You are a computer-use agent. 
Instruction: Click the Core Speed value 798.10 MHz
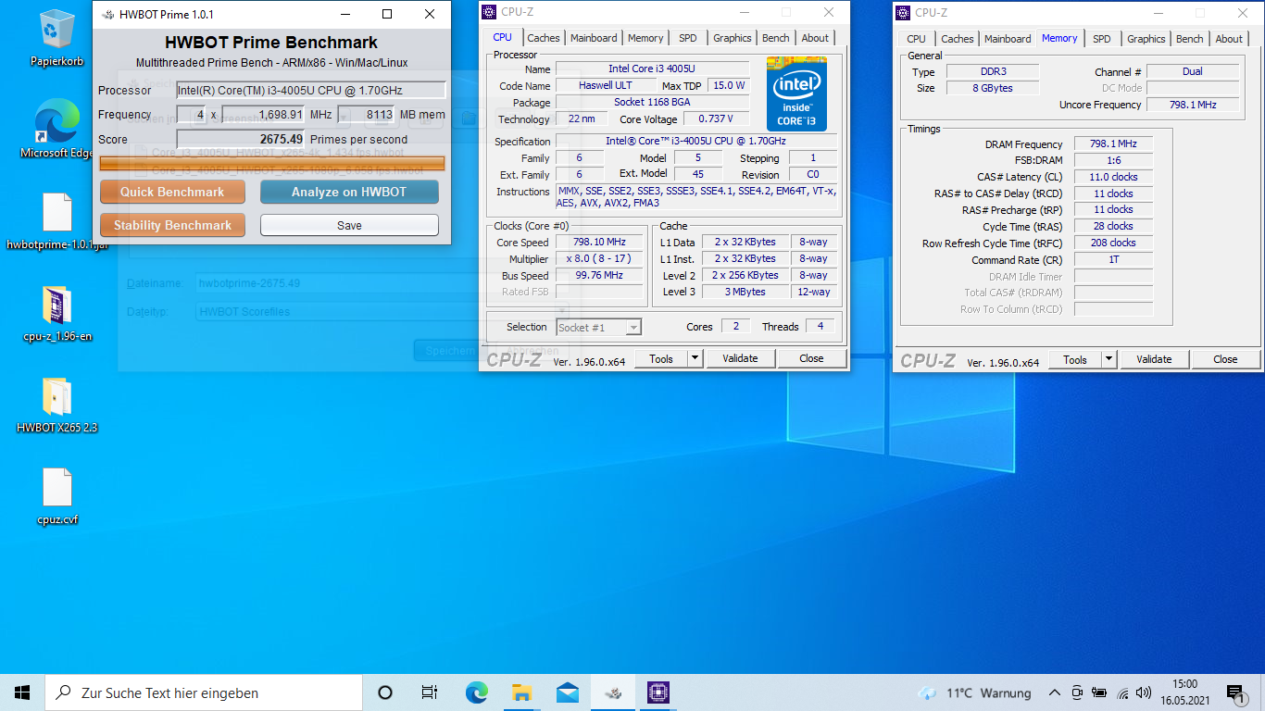pyautogui.click(x=599, y=243)
